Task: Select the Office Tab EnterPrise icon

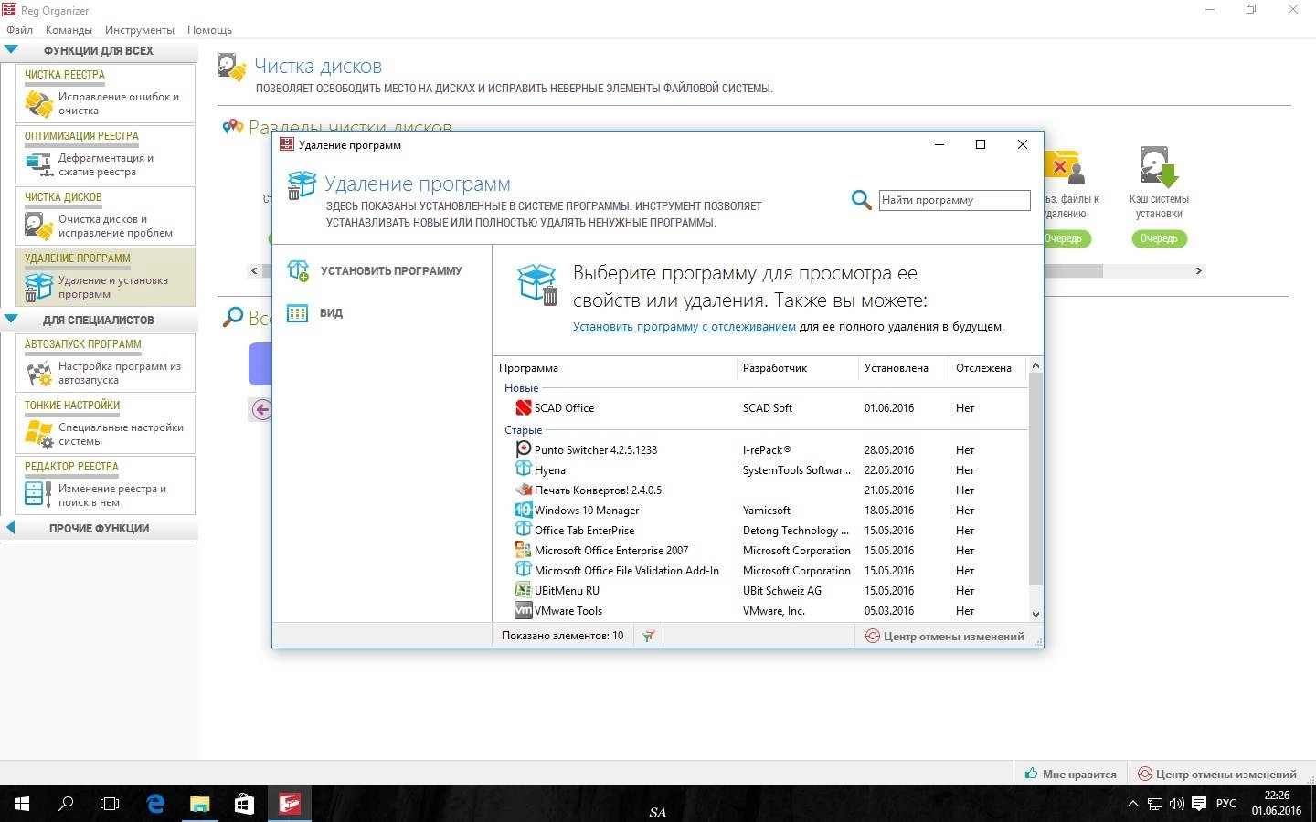Action: pos(523,530)
